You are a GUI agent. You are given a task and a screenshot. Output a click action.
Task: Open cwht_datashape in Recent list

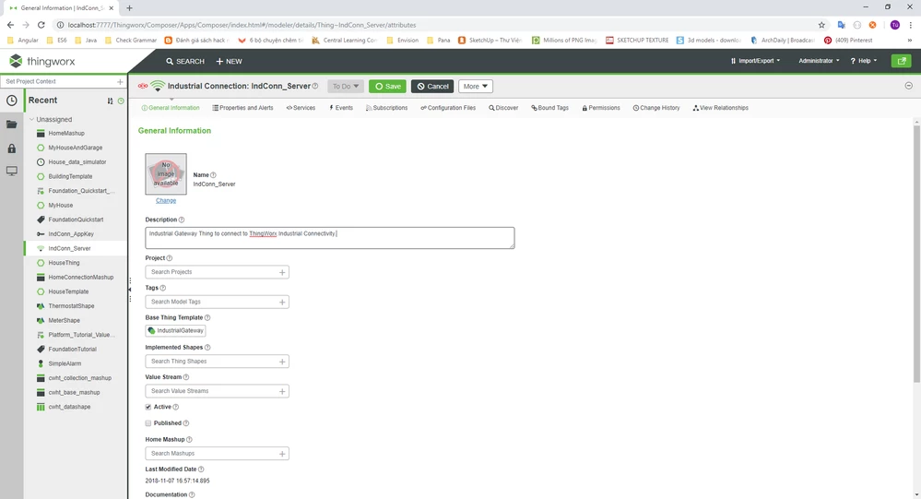pos(69,407)
